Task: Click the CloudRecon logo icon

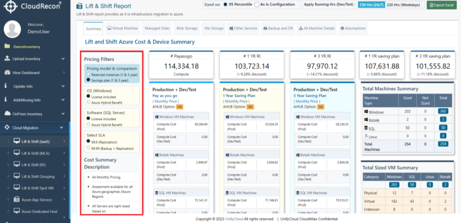Action: click(x=11, y=6)
